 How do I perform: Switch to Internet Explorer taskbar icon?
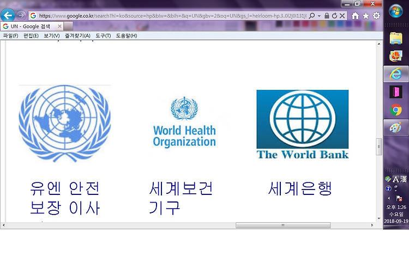[396, 74]
